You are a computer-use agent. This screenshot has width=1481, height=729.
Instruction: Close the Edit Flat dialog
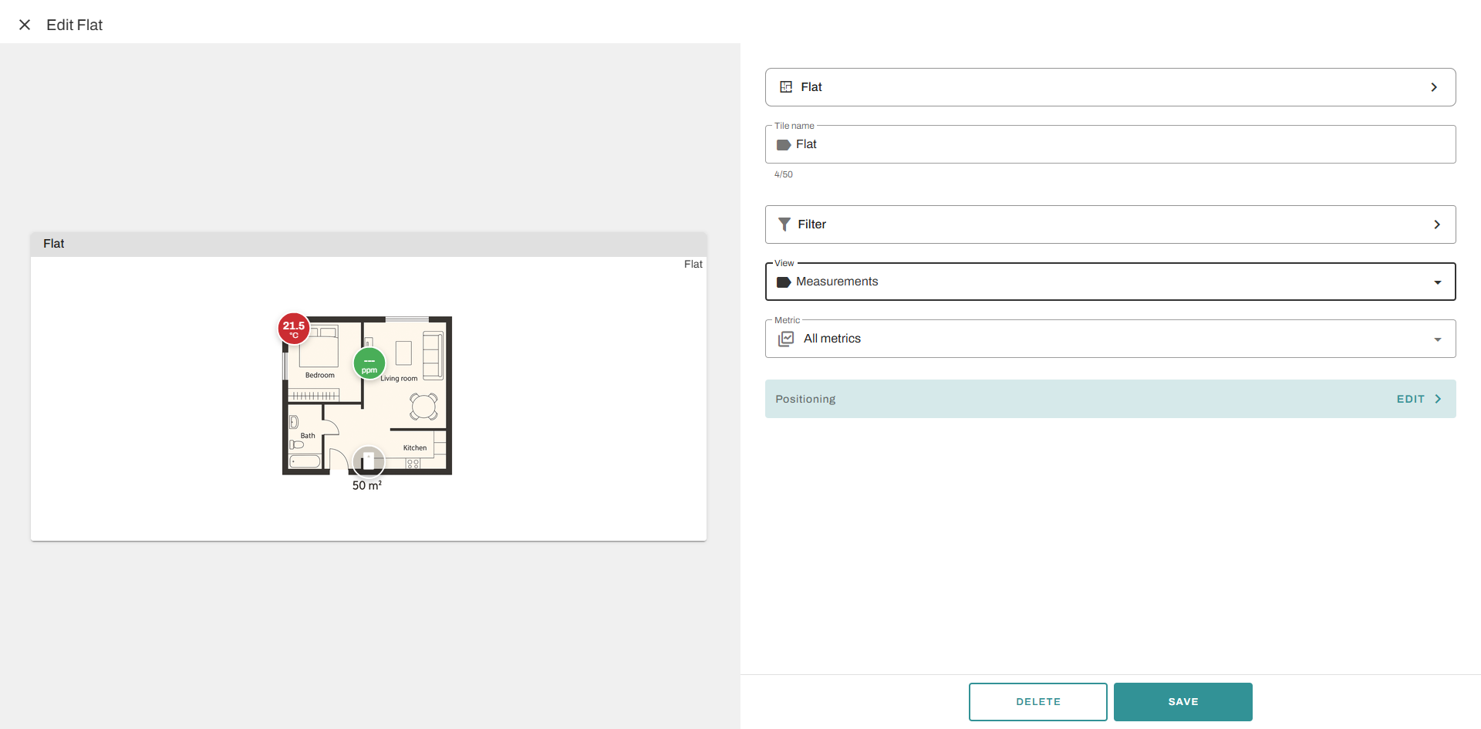click(25, 25)
